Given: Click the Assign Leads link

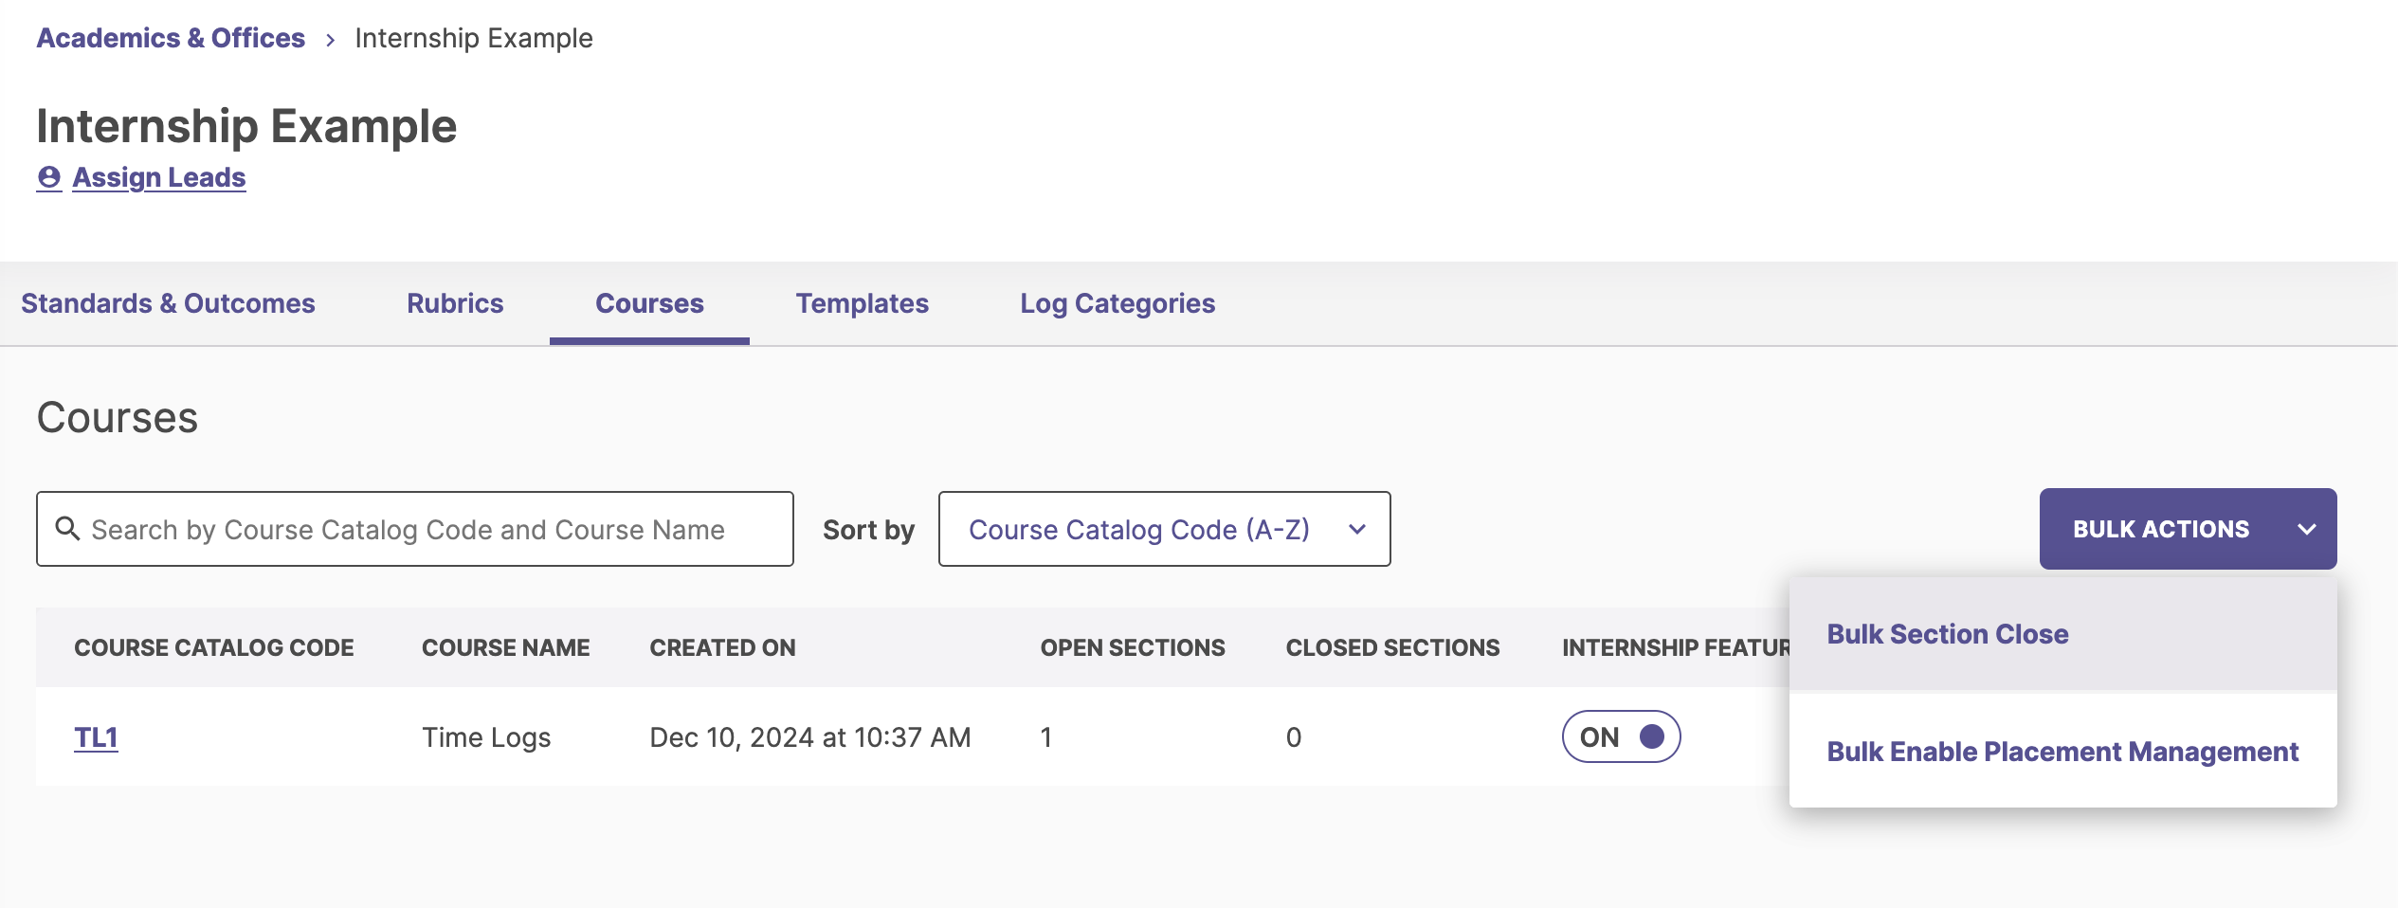Looking at the screenshot, I should pos(159,177).
